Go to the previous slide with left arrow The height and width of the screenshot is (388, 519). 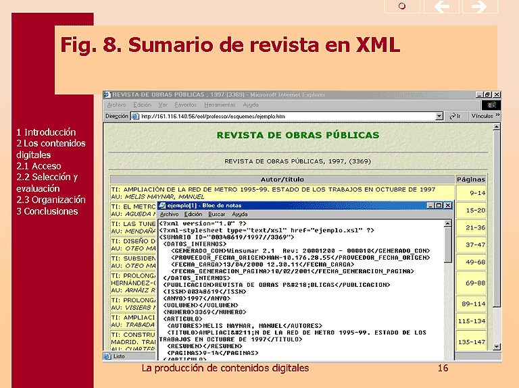coord(441,7)
